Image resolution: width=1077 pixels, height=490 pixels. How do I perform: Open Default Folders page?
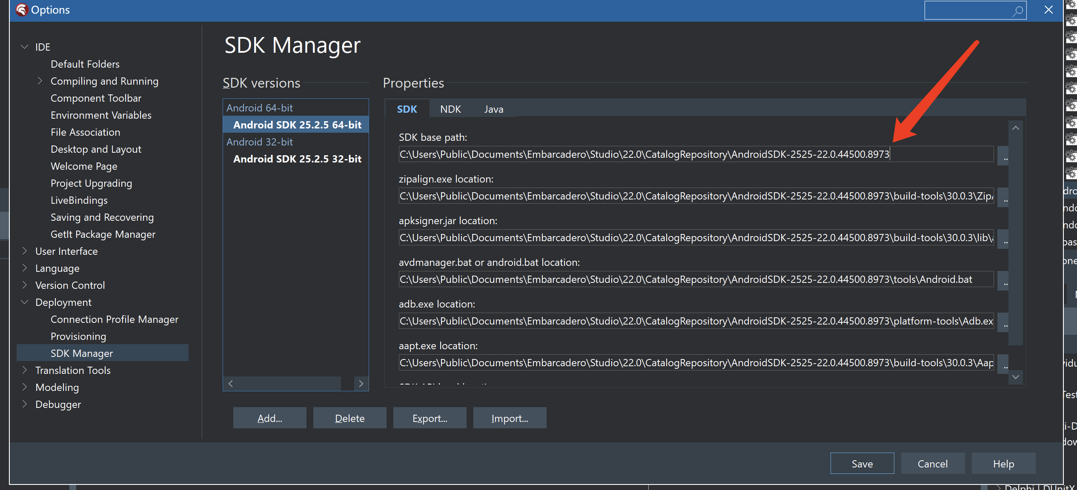pyautogui.click(x=85, y=64)
